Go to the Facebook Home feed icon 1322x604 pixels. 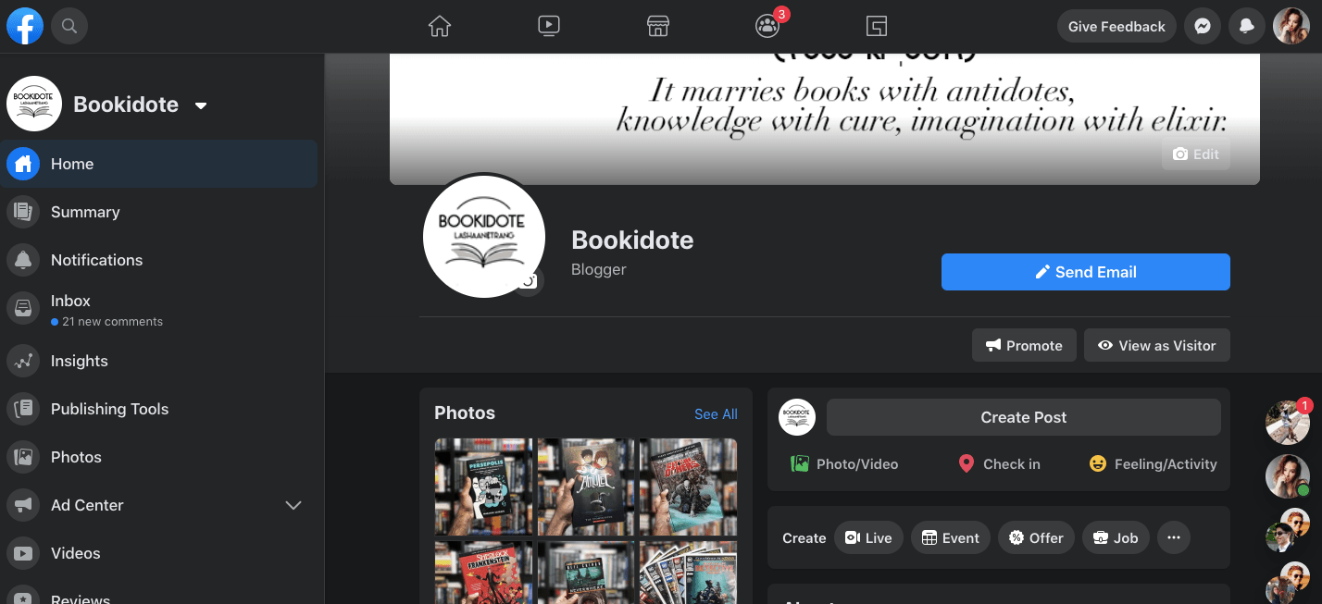(439, 27)
